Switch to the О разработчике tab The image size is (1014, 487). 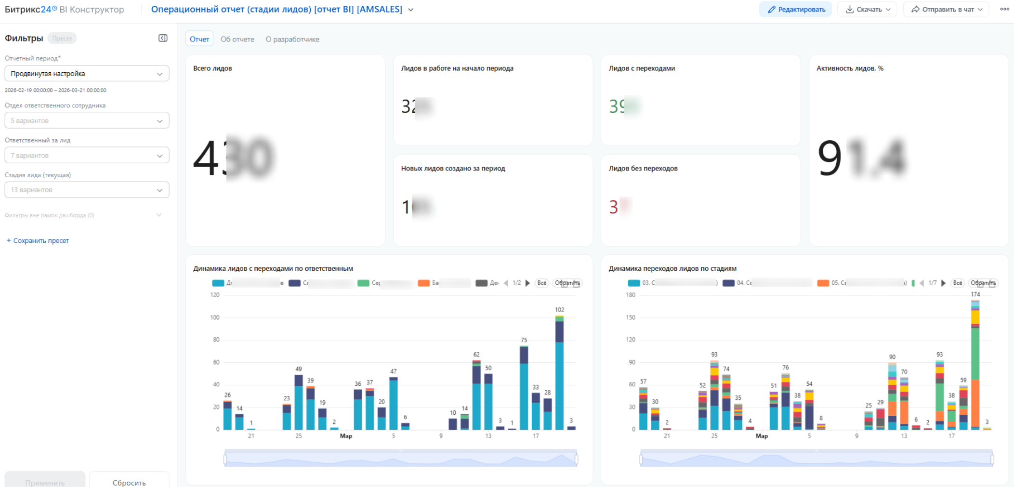292,39
